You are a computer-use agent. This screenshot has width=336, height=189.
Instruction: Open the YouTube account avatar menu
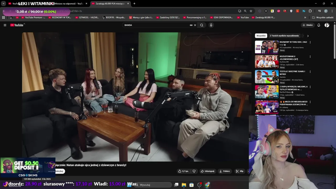(327, 25)
